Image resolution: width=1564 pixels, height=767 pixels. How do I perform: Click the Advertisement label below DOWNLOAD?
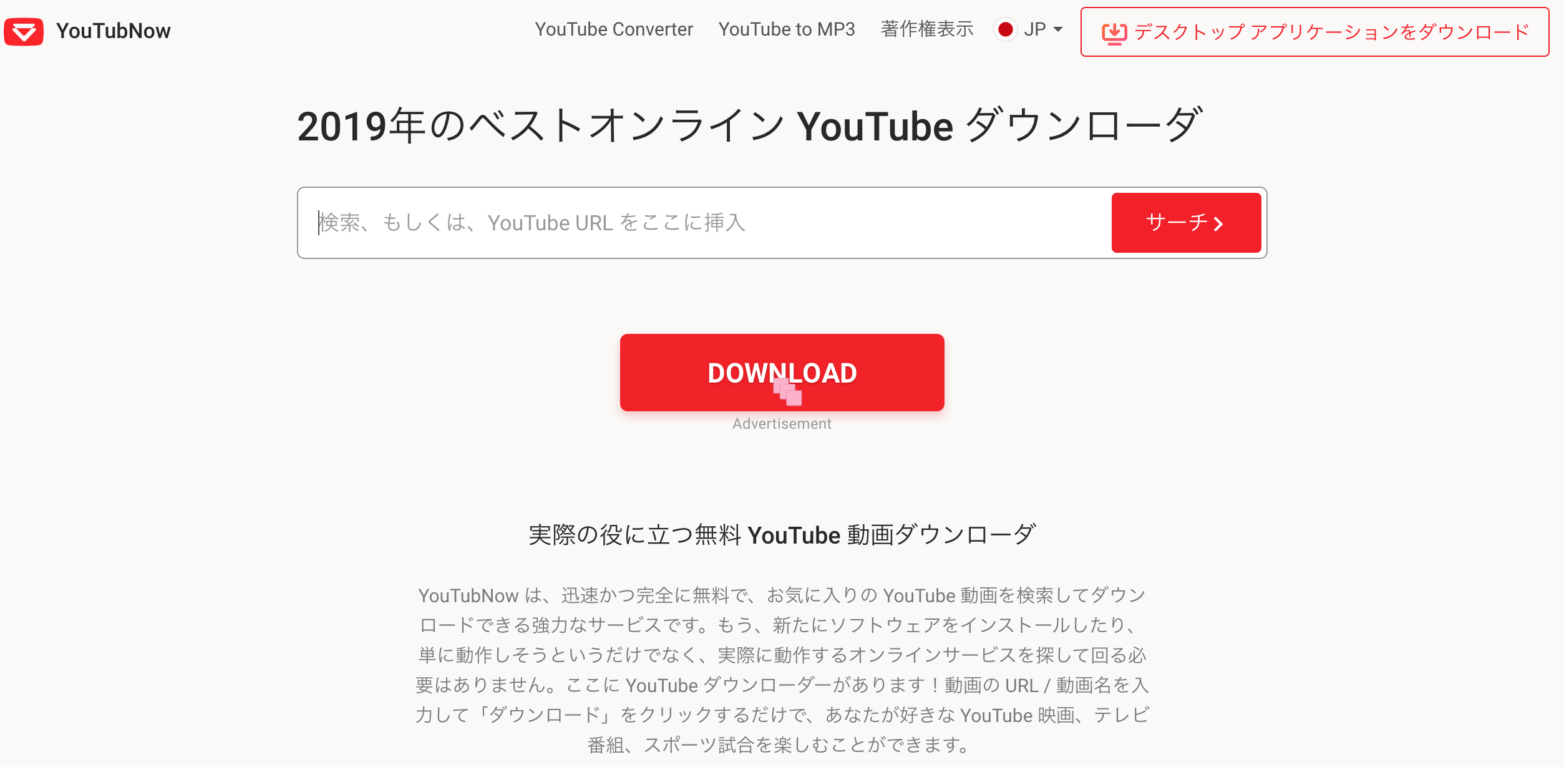(782, 424)
